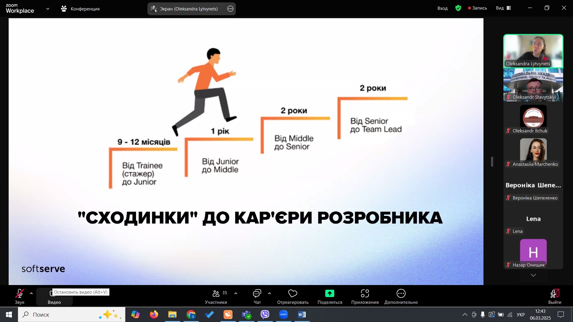The height and width of the screenshot is (322, 573).
Task: Toggle the muted microphone Sound button
Action: 20,294
